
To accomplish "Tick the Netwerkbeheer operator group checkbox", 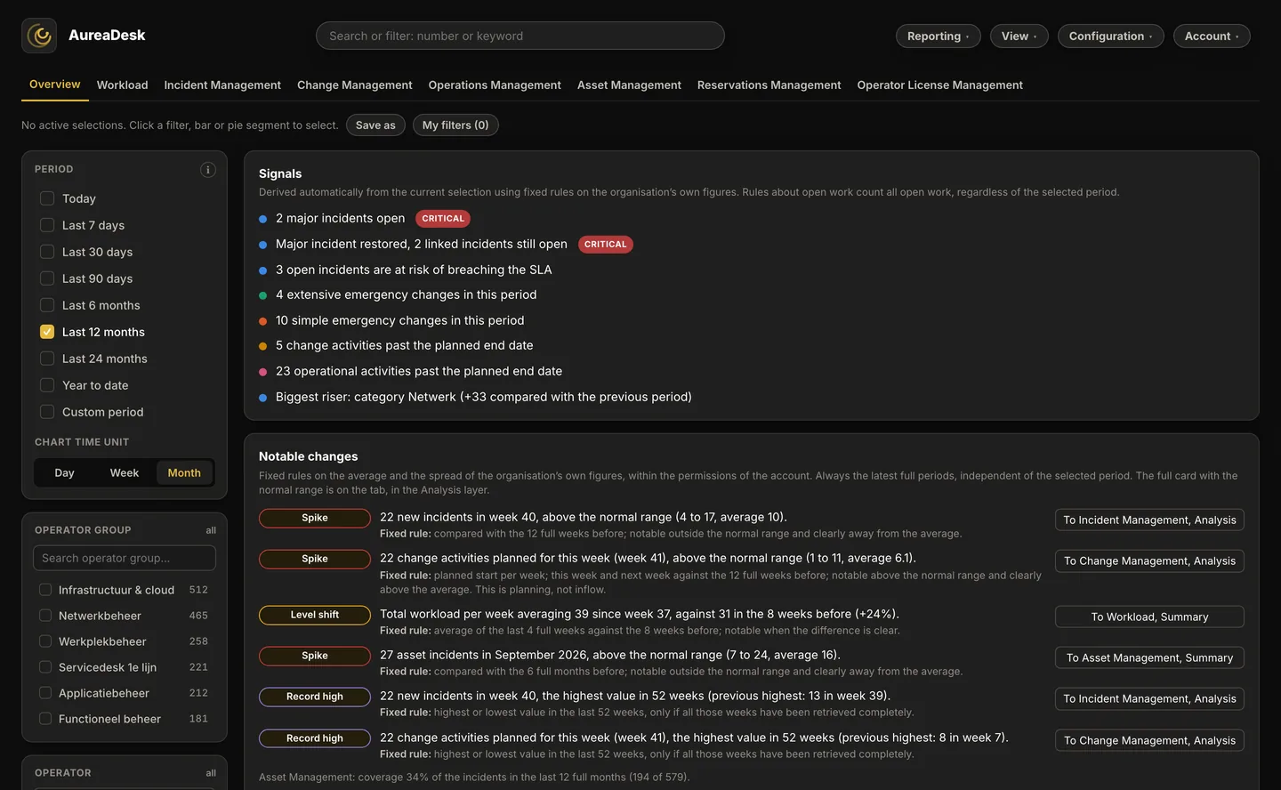I will [x=45, y=616].
